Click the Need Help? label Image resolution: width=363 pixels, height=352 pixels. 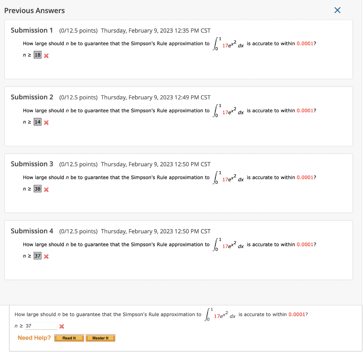(x=34, y=338)
